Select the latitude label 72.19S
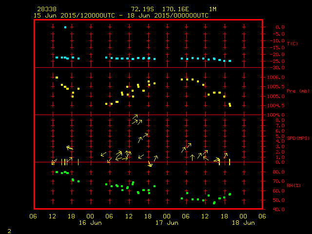Screen dimensions: 312x234 (x=142, y=9)
